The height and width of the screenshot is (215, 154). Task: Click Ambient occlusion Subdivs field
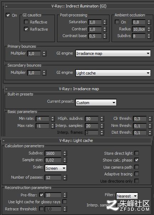[139, 36]
